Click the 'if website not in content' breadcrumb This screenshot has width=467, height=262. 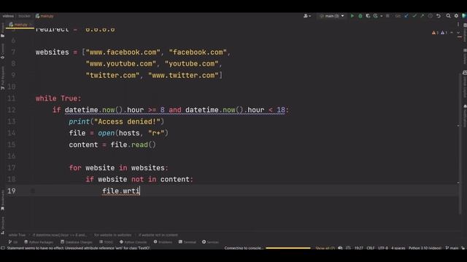(158, 235)
